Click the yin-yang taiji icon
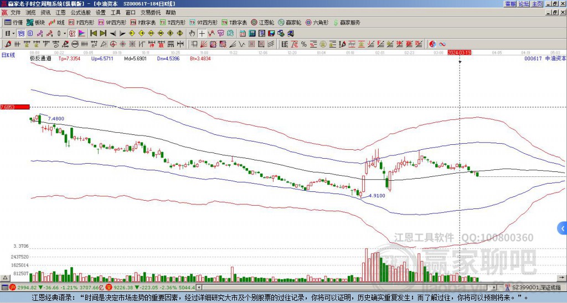Screen dimensions: 567x303 point(432,44)
